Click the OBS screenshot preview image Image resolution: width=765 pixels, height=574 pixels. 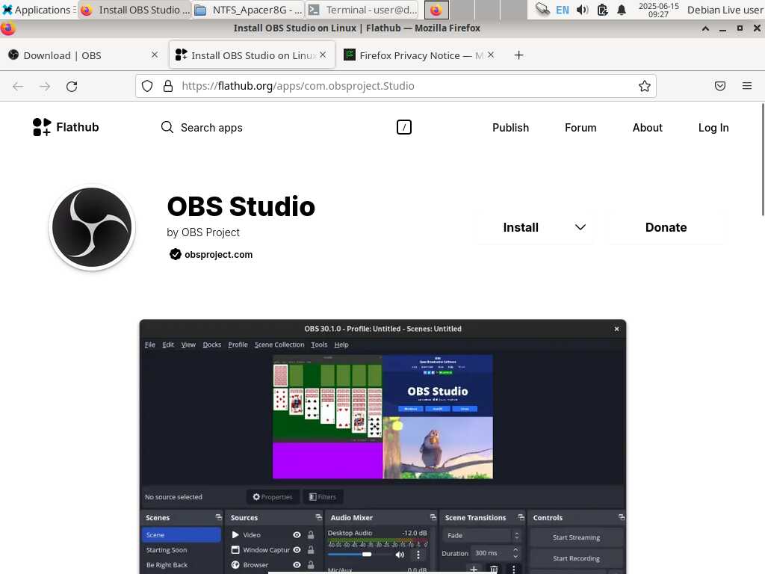(x=382, y=446)
